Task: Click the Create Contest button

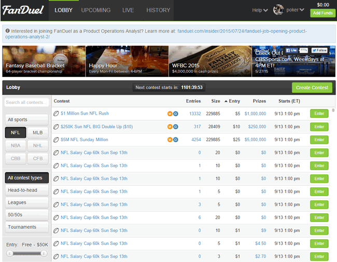Action: click(312, 88)
